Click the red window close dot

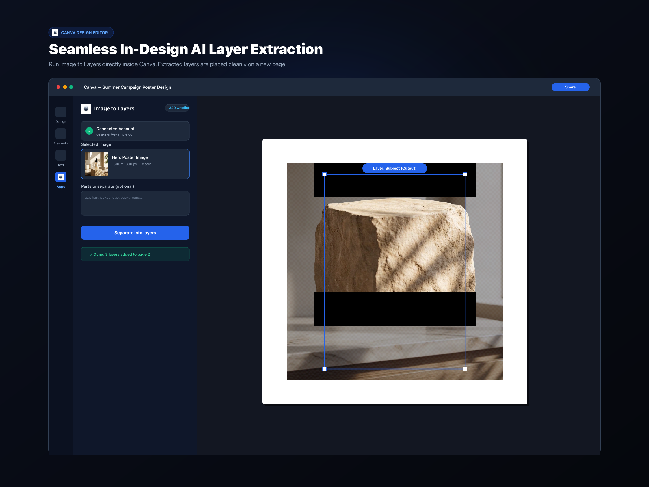pos(58,87)
